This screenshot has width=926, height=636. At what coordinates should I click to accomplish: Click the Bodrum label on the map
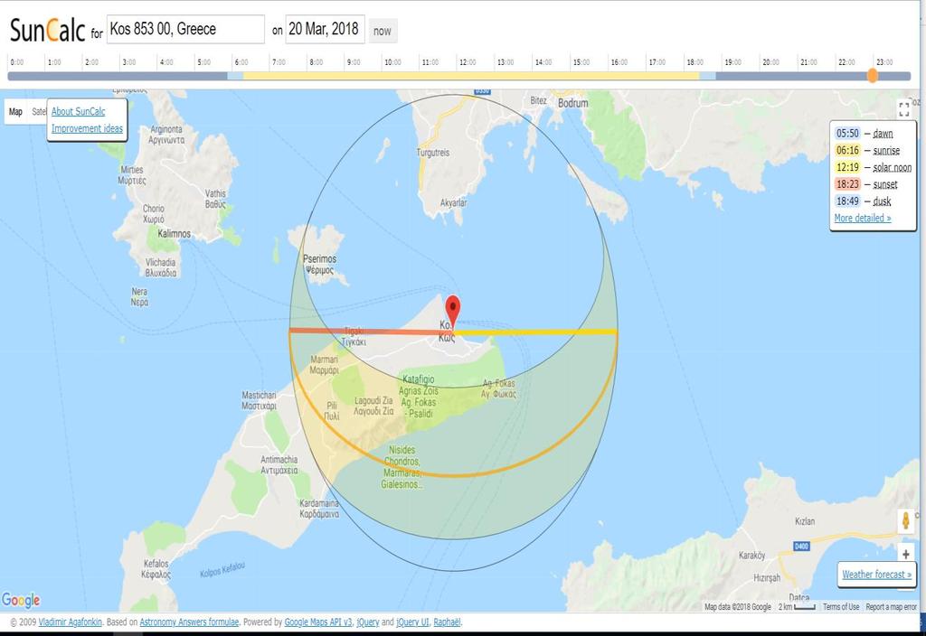572,103
